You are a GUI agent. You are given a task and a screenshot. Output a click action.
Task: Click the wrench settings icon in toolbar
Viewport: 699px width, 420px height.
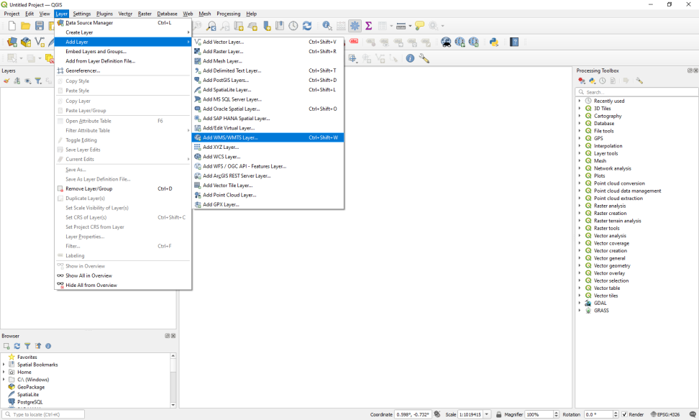tap(424, 58)
